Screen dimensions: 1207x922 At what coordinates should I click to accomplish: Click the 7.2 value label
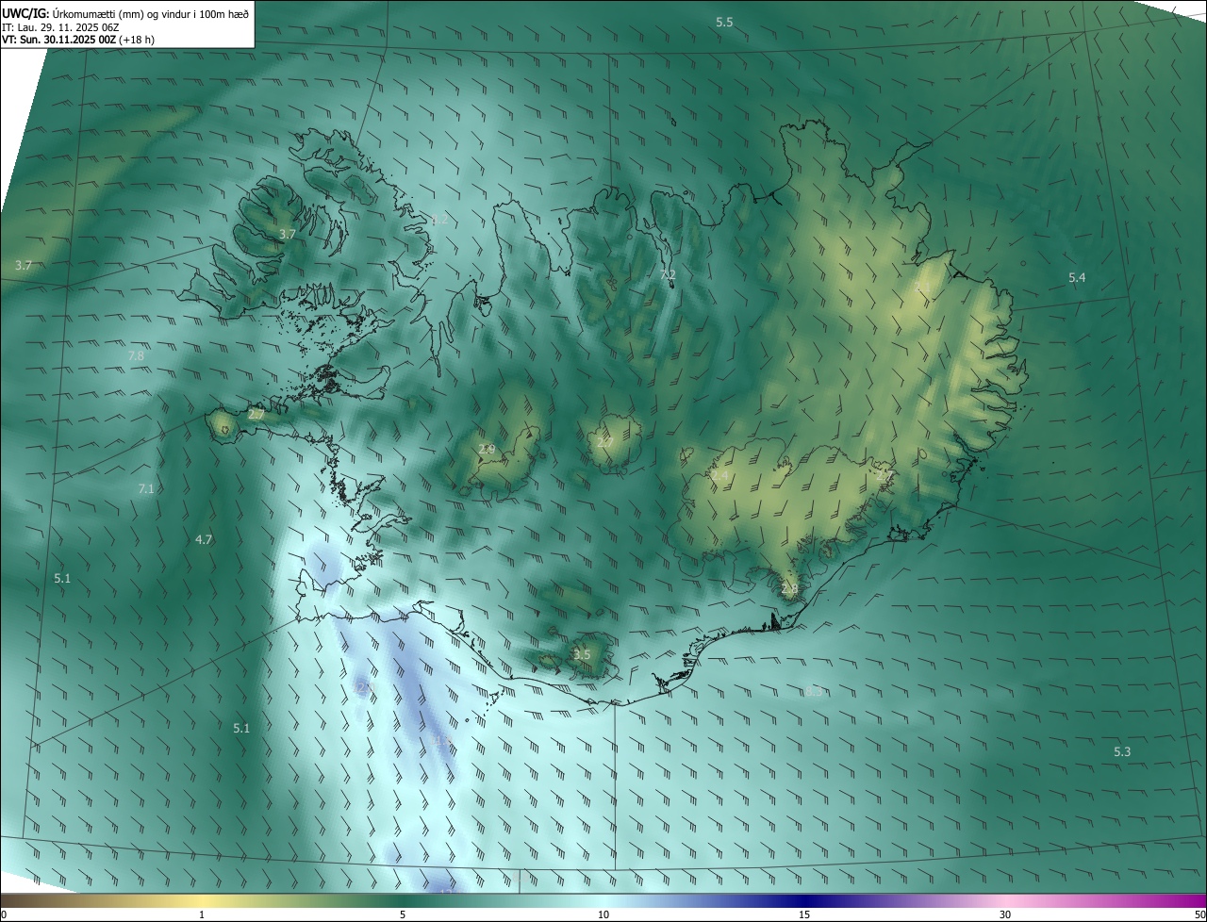point(668,274)
